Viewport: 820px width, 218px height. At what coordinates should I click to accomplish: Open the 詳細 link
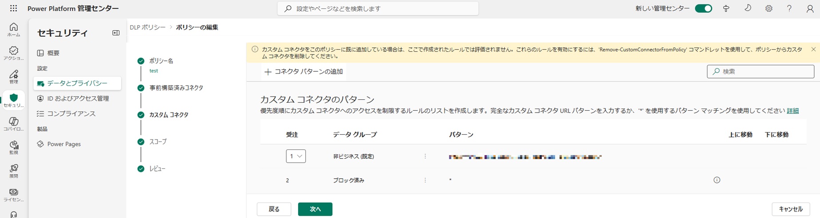(792, 111)
